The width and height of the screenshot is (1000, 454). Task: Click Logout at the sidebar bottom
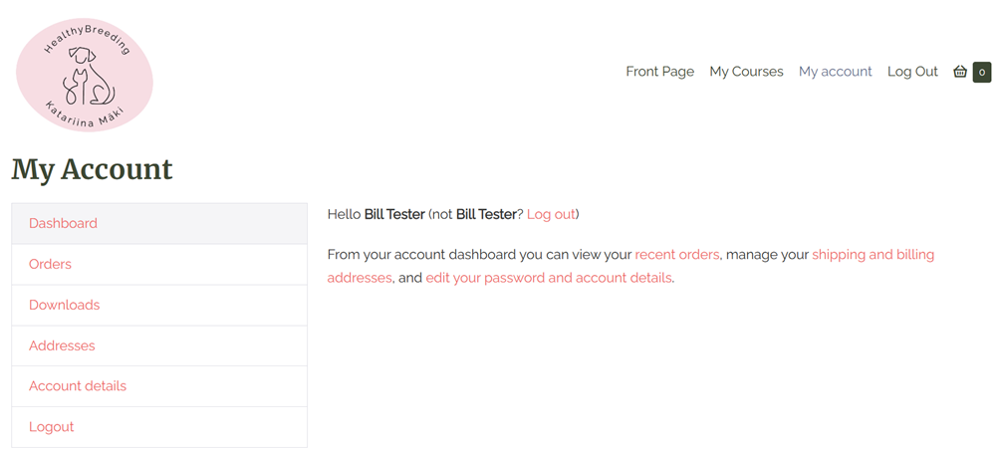tap(159, 426)
